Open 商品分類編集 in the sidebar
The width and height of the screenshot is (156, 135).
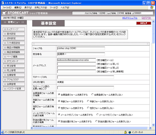(14, 47)
